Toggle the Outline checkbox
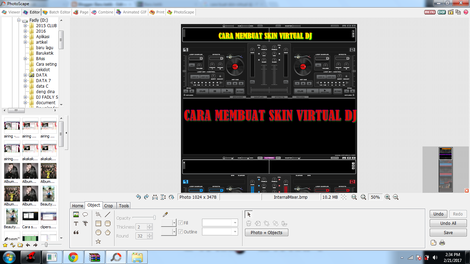The width and height of the screenshot is (470, 264). [x=181, y=232]
